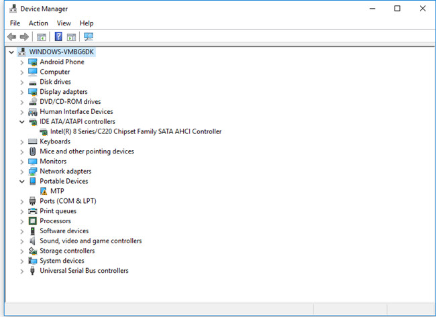Minimize the Device Manager window
The image size is (436, 317).
pyautogui.click(x=372, y=9)
